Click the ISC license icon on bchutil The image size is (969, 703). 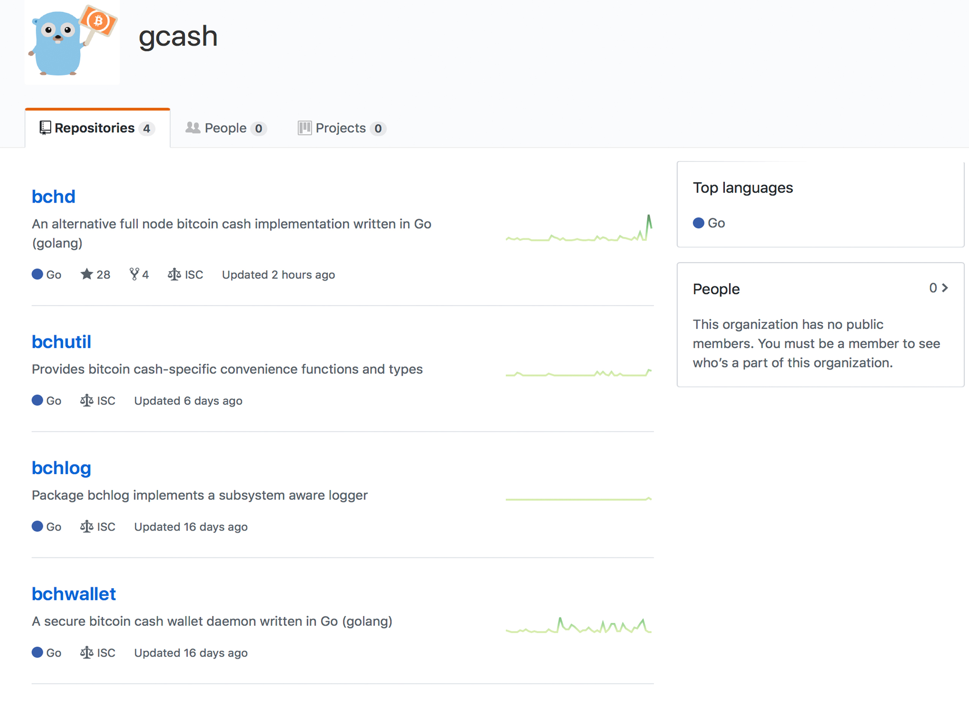85,401
